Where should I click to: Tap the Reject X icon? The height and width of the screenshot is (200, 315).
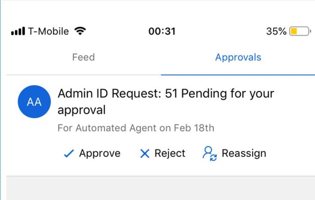click(x=144, y=154)
